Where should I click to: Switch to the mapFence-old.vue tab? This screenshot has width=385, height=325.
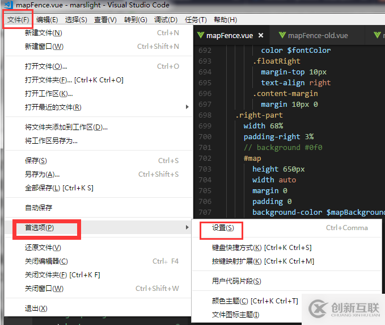[317, 35]
